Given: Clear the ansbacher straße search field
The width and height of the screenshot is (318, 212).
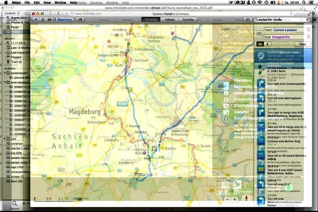Looking at the screenshot, I should tap(308, 20).
